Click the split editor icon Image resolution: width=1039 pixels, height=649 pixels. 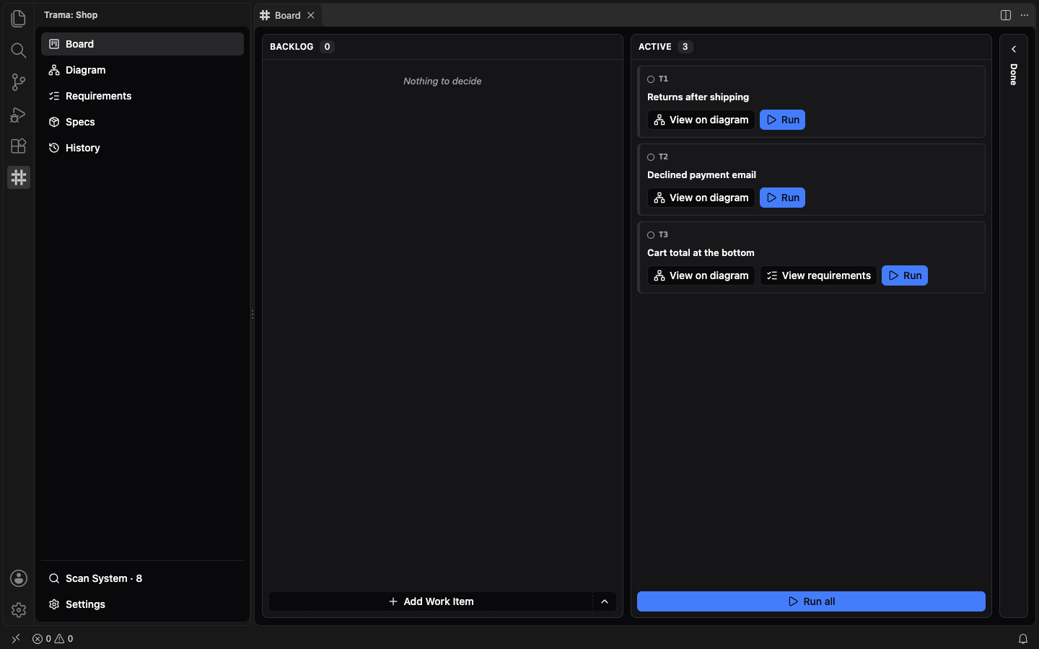pyautogui.click(x=1006, y=15)
